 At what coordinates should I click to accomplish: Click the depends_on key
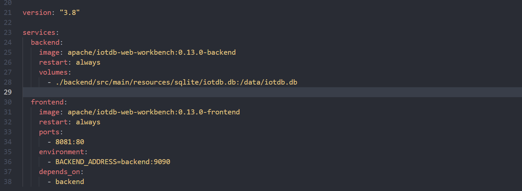[x=59, y=172]
